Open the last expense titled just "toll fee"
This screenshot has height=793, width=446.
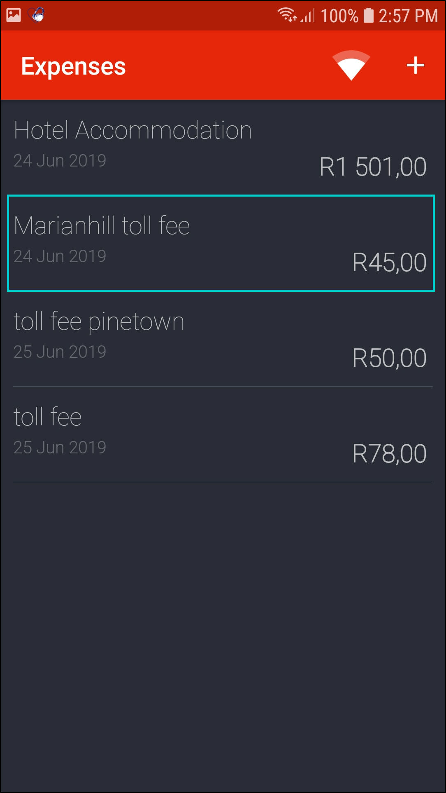click(48, 417)
